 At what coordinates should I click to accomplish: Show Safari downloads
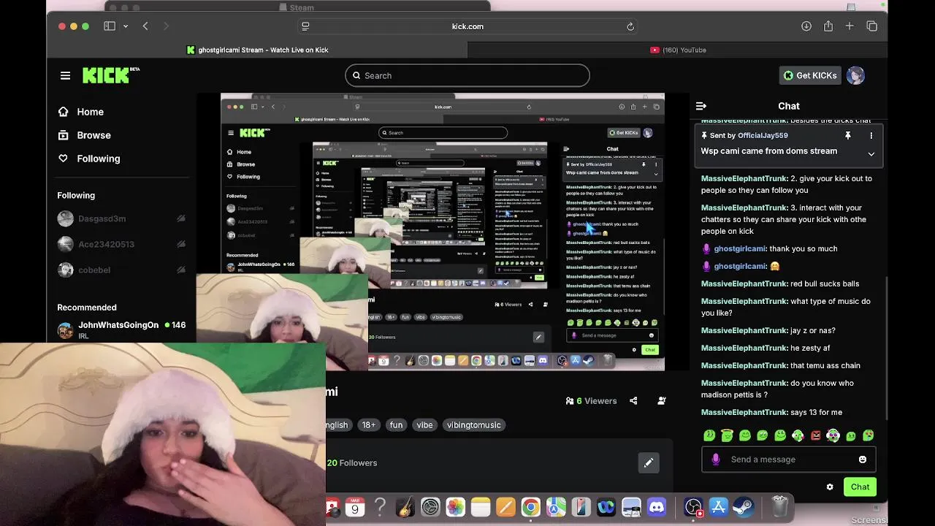pyautogui.click(x=806, y=26)
